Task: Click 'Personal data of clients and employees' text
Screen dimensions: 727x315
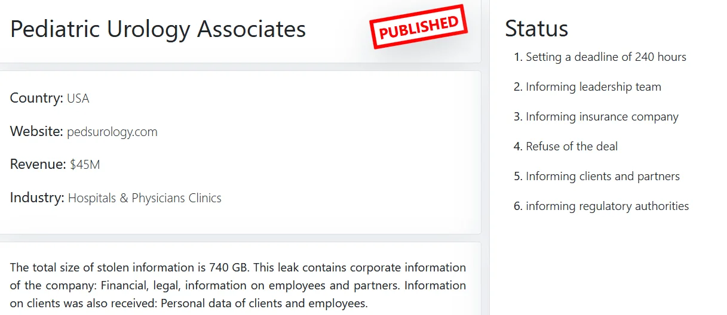Action: (264, 303)
